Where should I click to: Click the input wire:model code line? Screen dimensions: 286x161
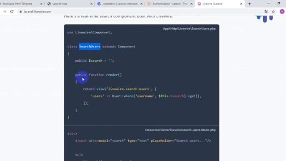[x=143, y=141]
